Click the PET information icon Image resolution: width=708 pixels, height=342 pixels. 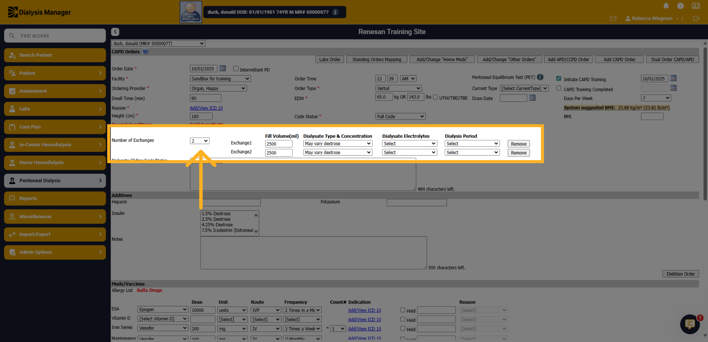point(540,77)
